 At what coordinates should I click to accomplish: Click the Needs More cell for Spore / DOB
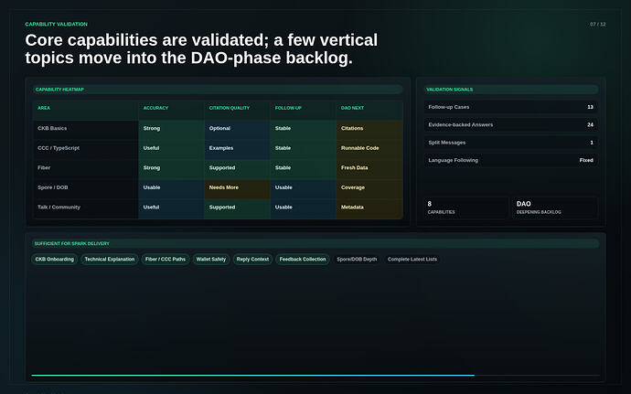coord(237,187)
